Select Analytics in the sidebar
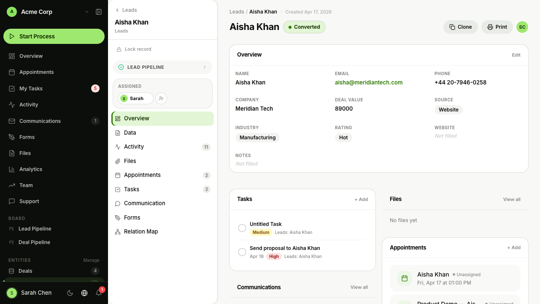540x304 pixels. pyautogui.click(x=31, y=169)
